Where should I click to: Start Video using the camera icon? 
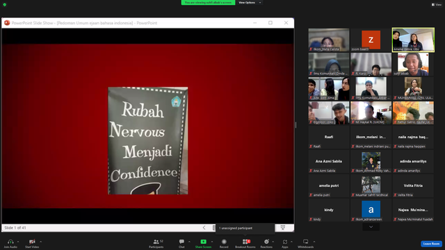[x=32, y=242]
